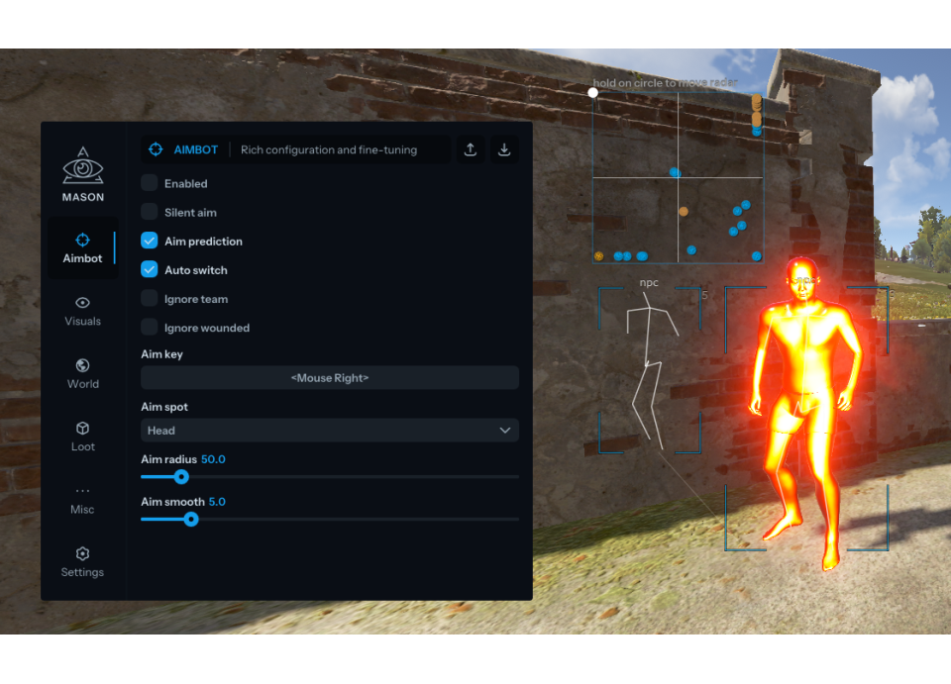This screenshot has width=951, height=684.
Task: Click "hold on circle to move radar" text
Action: pyautogui.click(x=666, y=83)
